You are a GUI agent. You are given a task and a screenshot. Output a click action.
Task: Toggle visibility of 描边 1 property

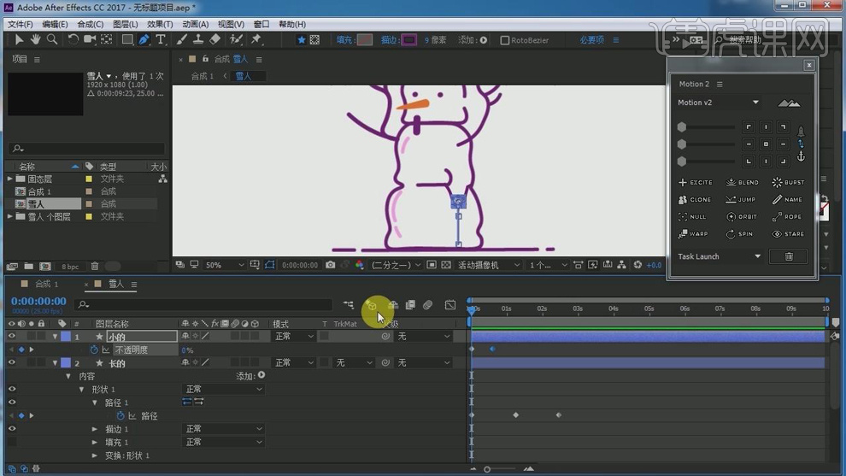tap(12, 429)
